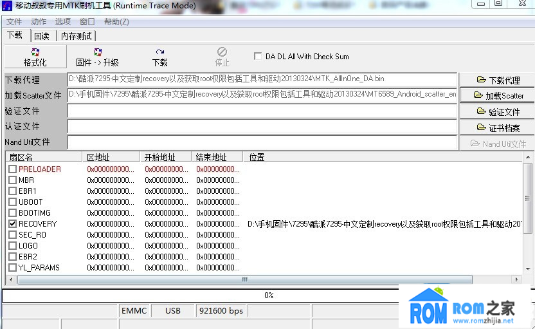Switch to the 下载 tab
The height and width of the screenshot is (329, 535).
coord(15,35)
